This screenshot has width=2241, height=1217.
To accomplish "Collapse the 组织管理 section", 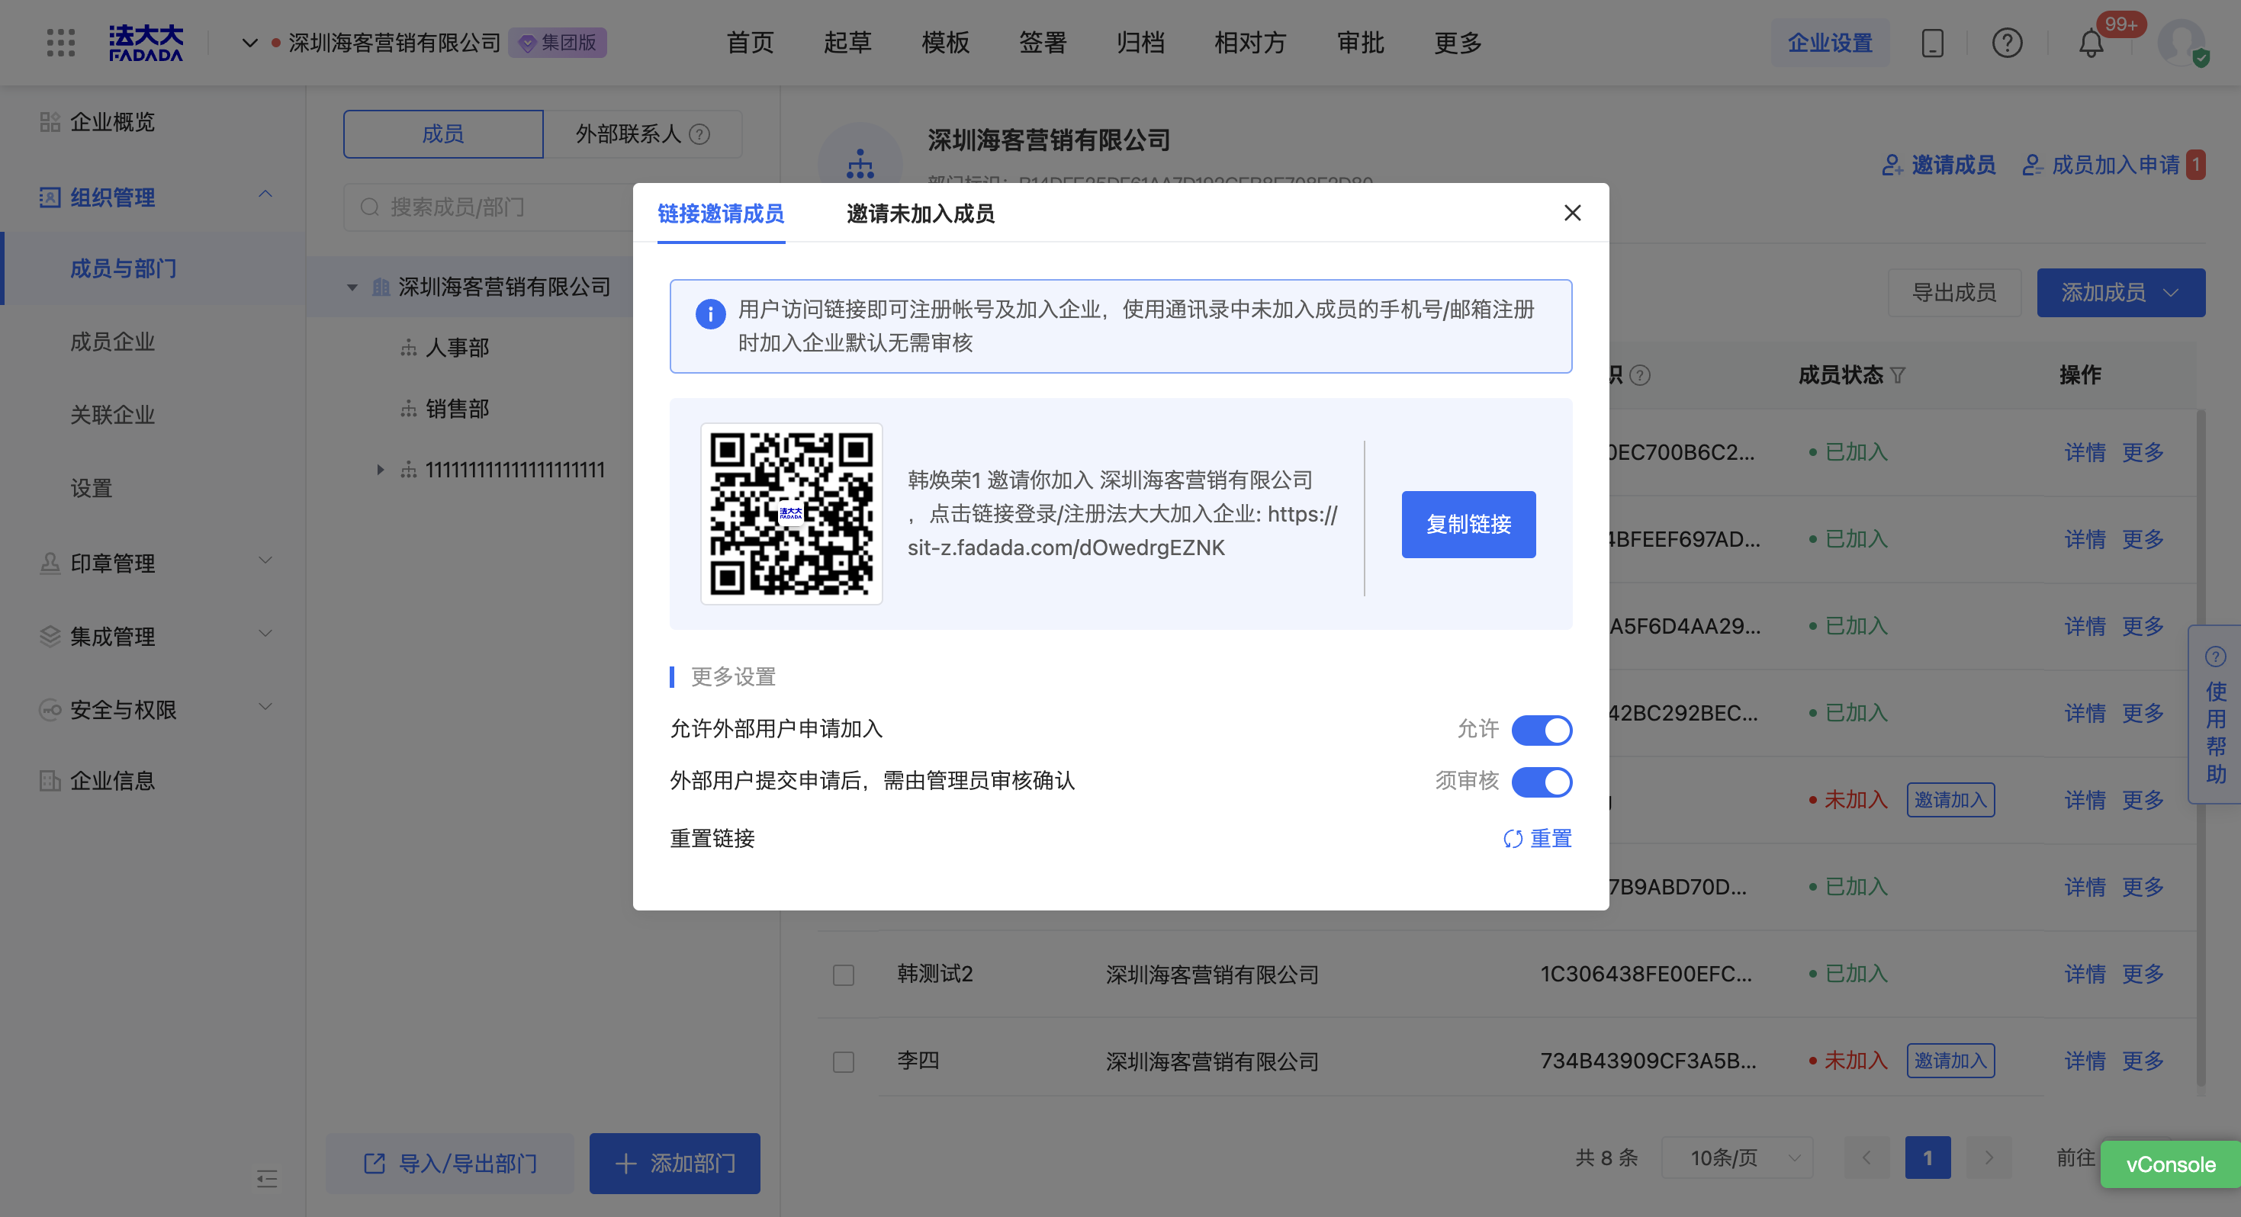I will pos(265,194).
